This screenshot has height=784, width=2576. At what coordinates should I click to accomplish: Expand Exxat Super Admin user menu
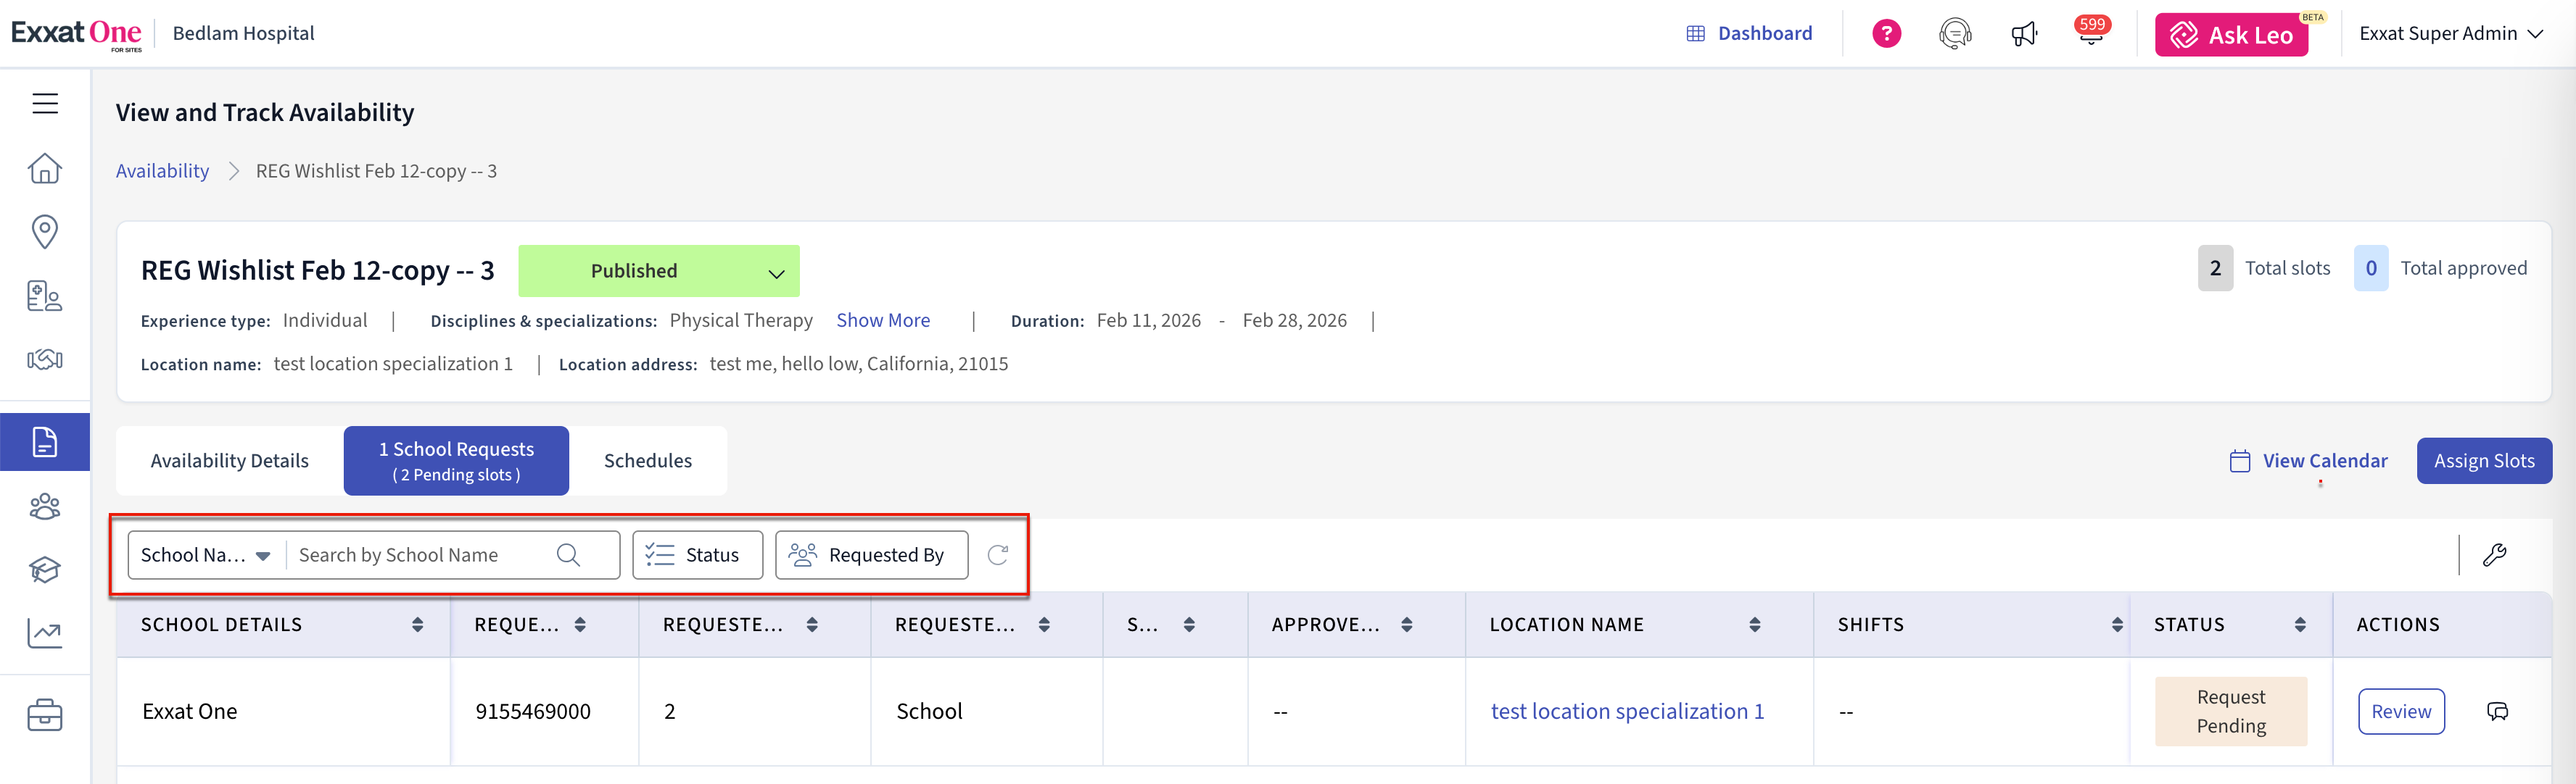(x=2450, y=34)
